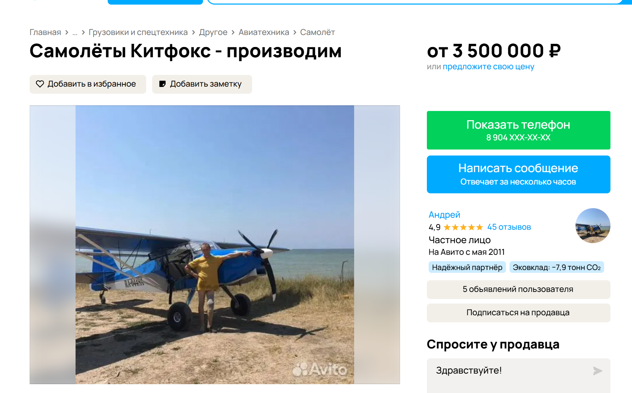Open предложите свою цену link

(488, 67)
